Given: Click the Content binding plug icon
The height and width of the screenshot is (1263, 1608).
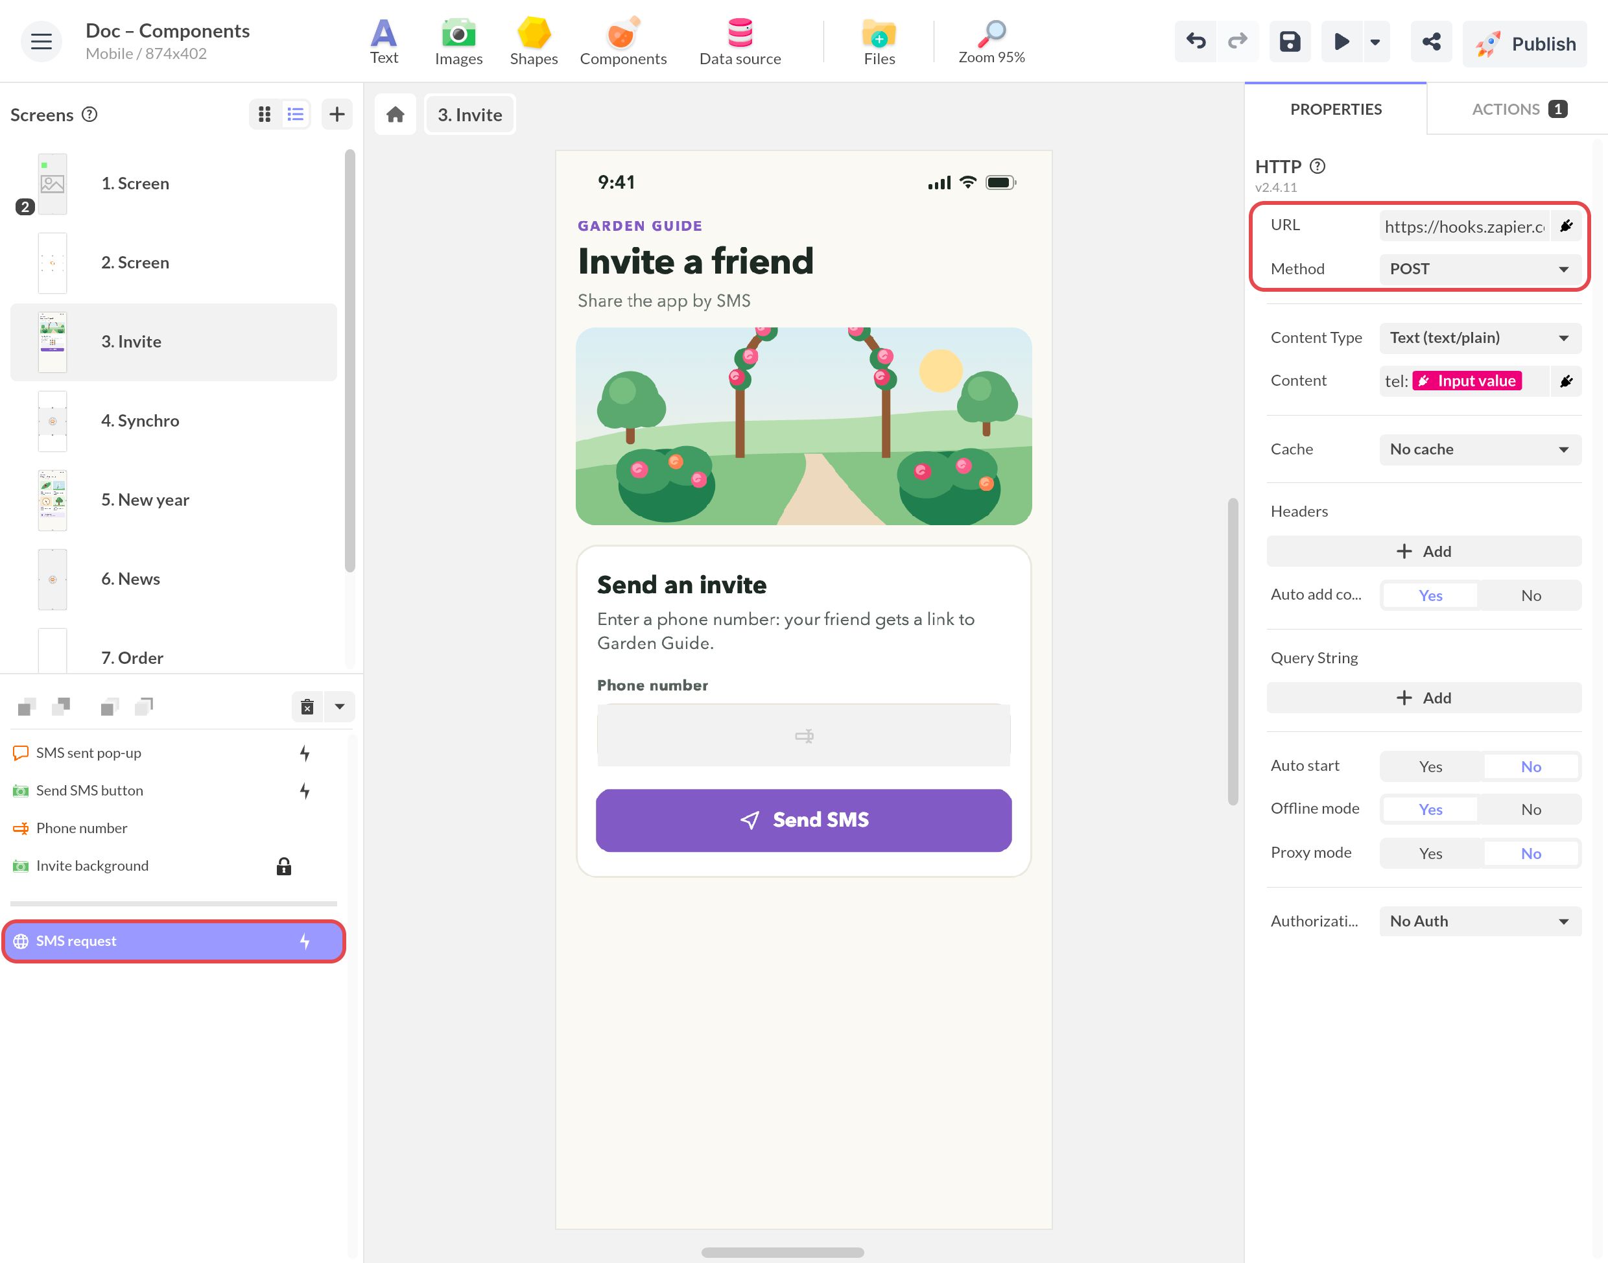Looking at the screenshot, I should [x=1566, y=381].
